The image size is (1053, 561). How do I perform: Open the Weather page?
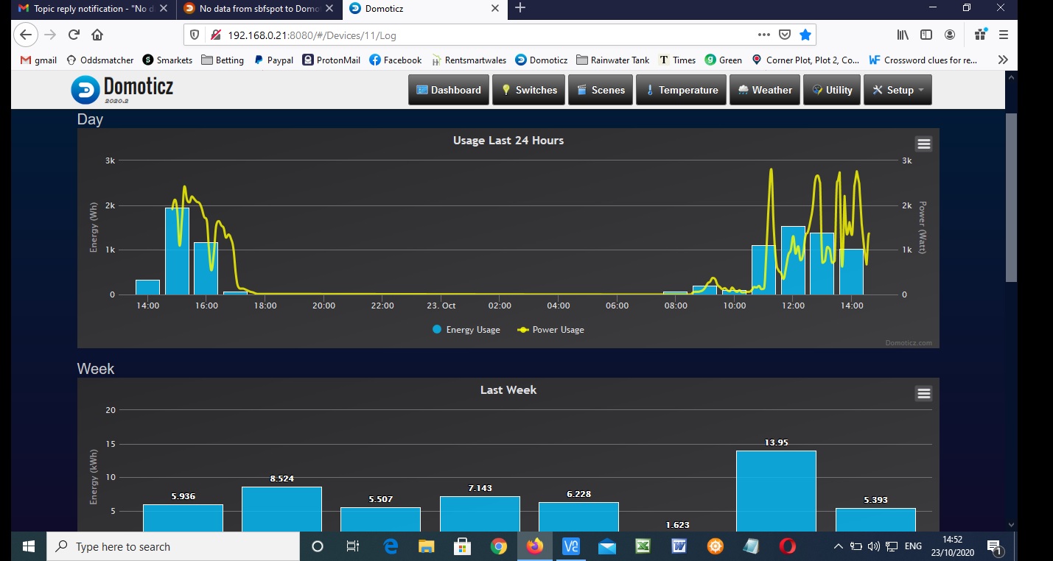click(x=764, y=90)
